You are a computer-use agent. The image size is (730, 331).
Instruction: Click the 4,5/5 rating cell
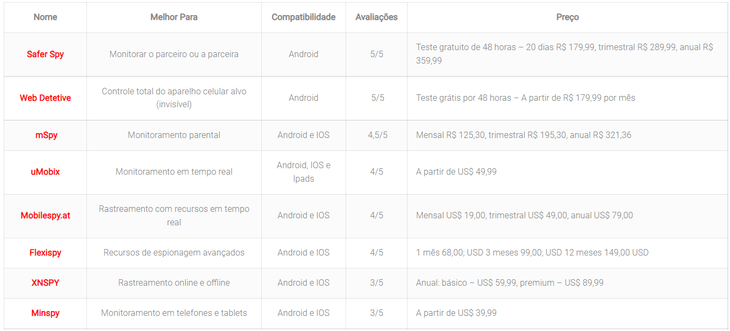(377, 135)
